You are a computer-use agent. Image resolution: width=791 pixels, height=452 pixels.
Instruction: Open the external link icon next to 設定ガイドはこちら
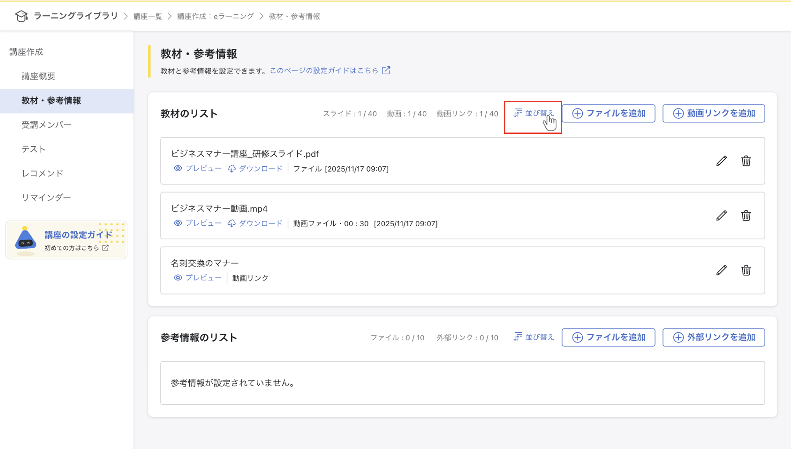386,70
